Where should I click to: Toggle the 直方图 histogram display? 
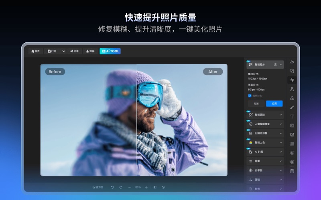98,187
